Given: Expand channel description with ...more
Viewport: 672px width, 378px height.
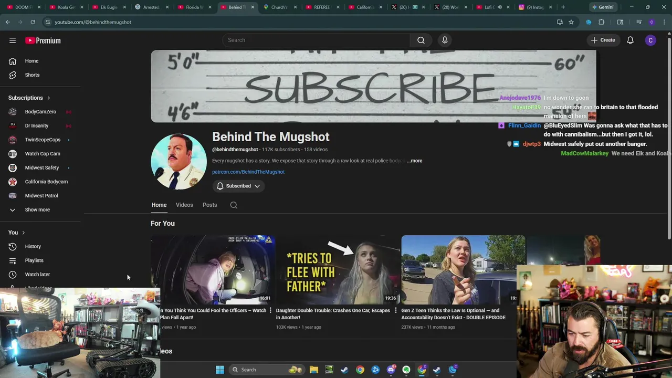Looking at the screenshot, I should click(x=415, y=161).
